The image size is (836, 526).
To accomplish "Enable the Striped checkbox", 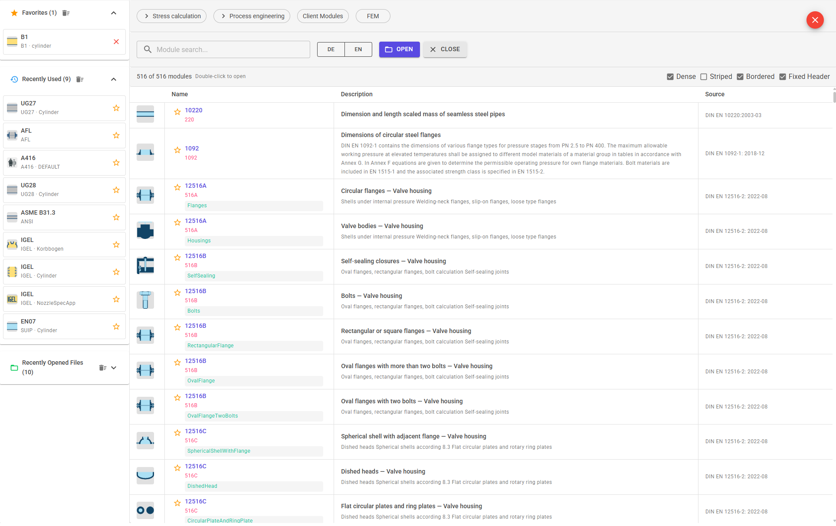I will click(x=703, y=76).
